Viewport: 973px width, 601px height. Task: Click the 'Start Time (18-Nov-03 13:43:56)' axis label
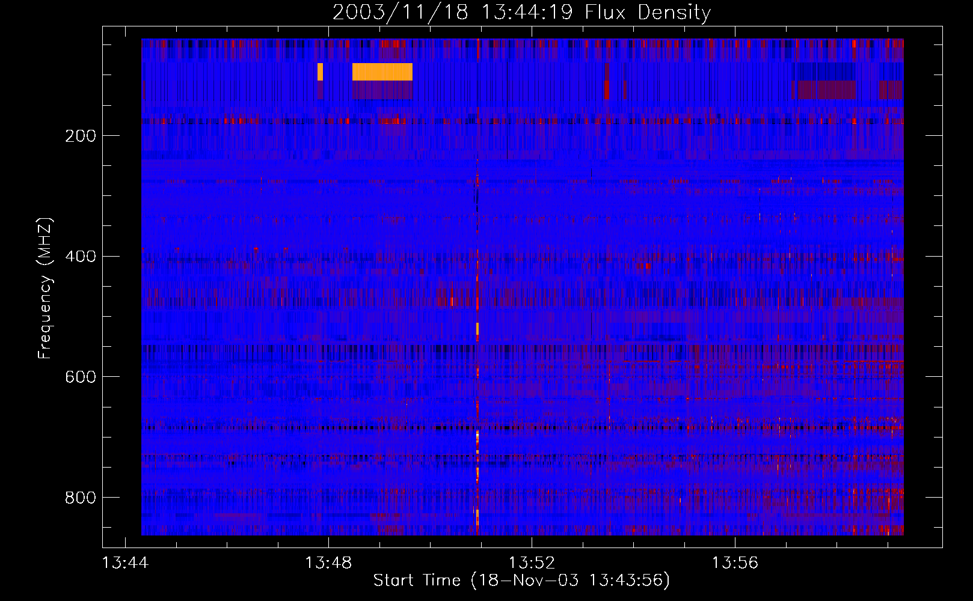tap(521, 581)
